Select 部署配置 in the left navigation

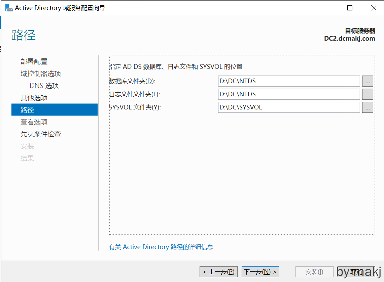coord(34,61)
